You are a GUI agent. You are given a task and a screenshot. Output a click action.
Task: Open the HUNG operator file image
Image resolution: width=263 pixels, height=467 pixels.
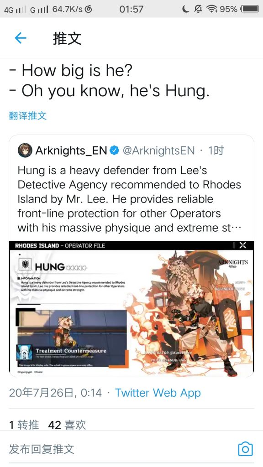131,309
